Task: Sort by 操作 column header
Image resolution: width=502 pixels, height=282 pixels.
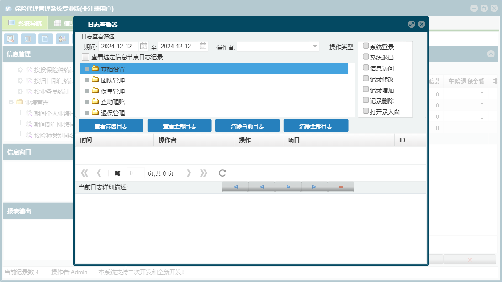Action: (259, 140)
